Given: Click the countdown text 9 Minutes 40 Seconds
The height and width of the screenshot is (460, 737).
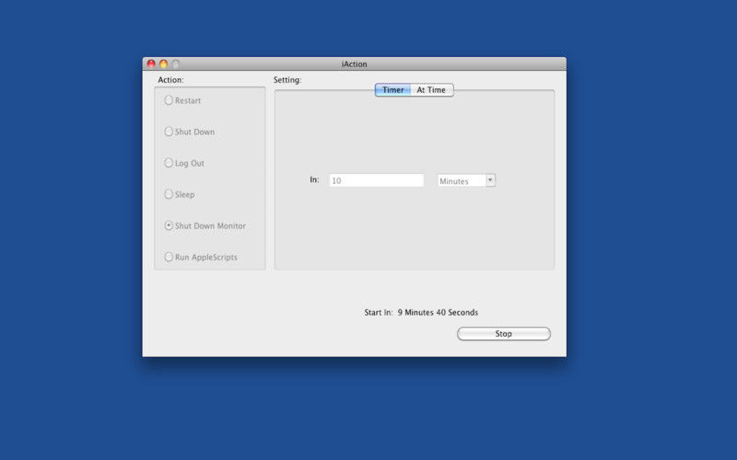Looking at the screenshot, I should click(438, 313).
